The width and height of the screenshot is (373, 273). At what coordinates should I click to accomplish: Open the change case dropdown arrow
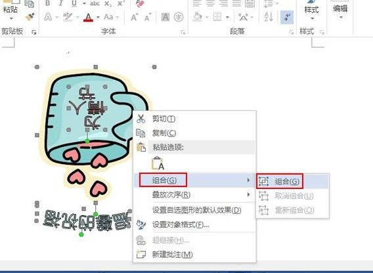[x=117, y=17]
